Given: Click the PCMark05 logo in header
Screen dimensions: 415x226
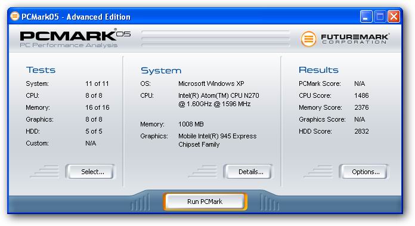Looking at the screenshot, I should 76,38.
